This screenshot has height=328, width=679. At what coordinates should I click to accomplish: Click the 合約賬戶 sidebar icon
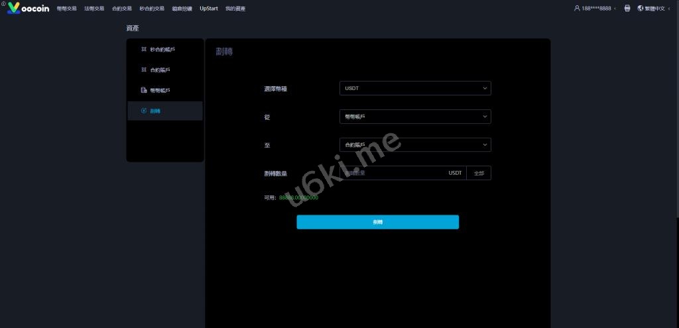point(144,70)
